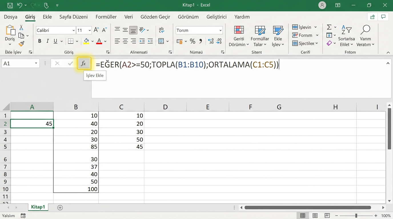Add a new sheet with plus icon
Screen dimensions: 393x219
60,208
